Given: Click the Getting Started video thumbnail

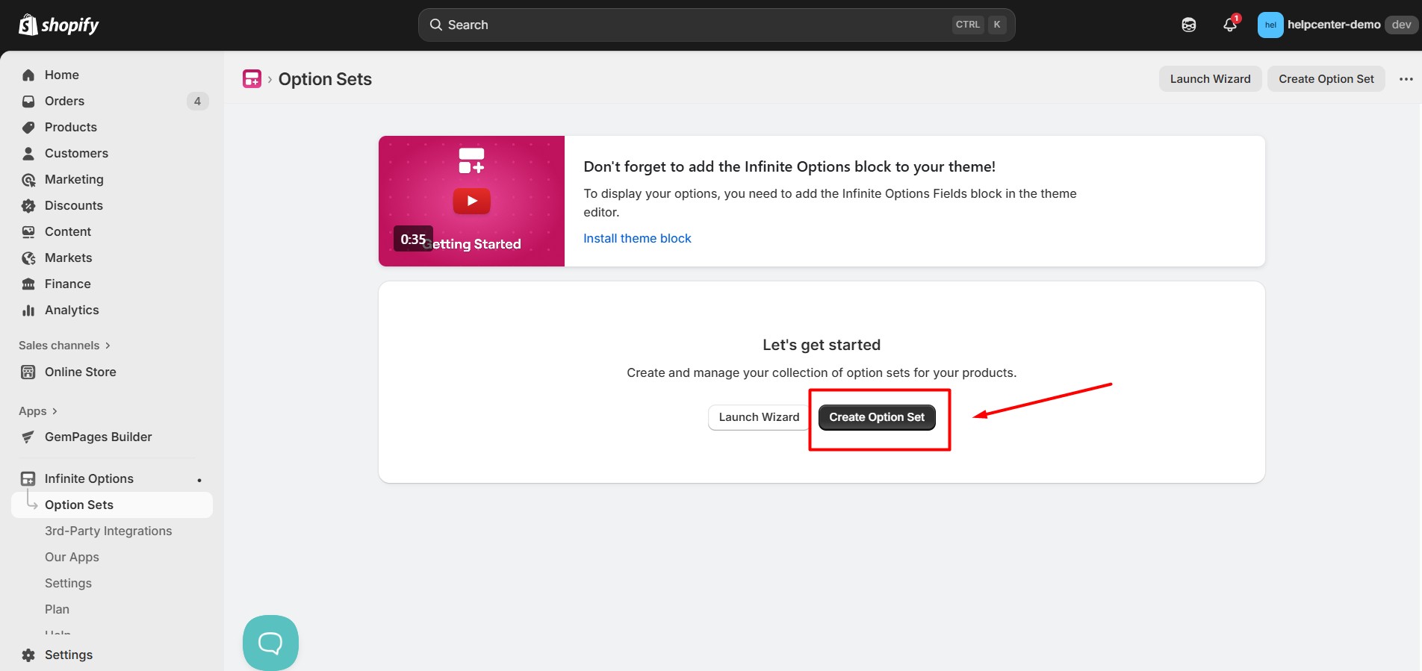Looking at the screenshot, I should click(471, 201).
